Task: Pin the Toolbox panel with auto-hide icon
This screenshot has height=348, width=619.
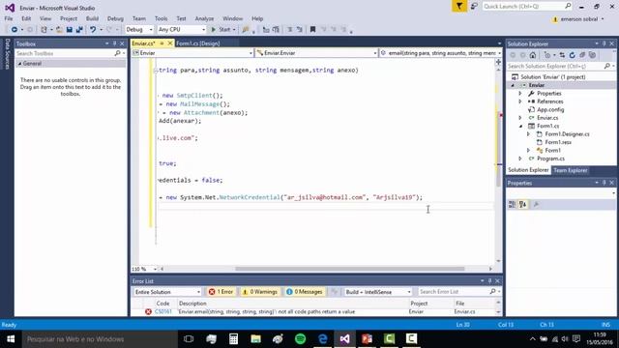Action: (114, 43)
